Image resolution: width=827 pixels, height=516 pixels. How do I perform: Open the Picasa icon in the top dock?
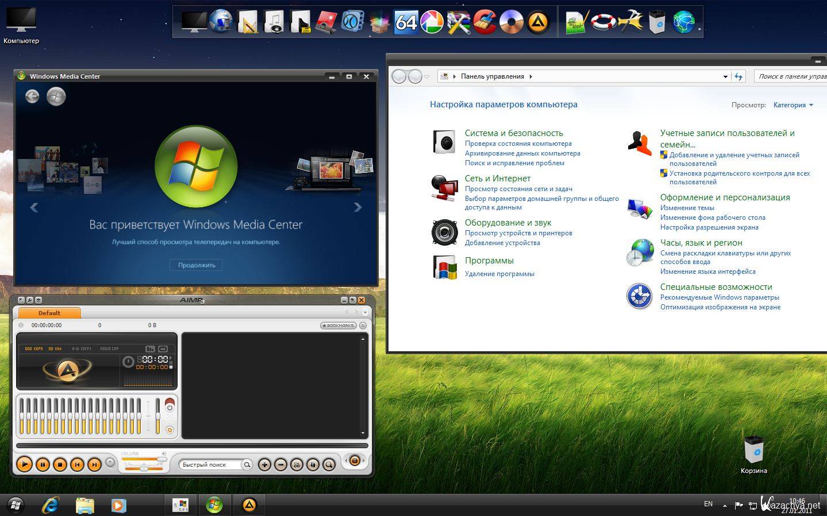(x=432, y=22)
